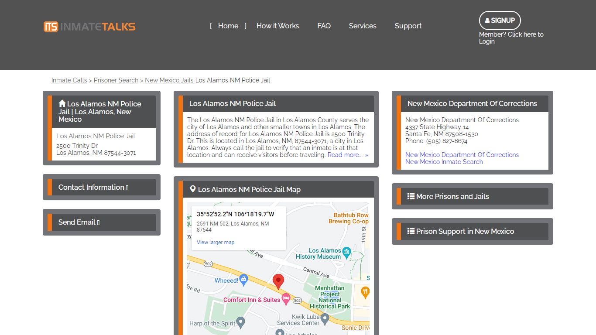
Task: Select the Wheeed! shopping marker on map
Action: pyautogui.click(x=243, y=280)
